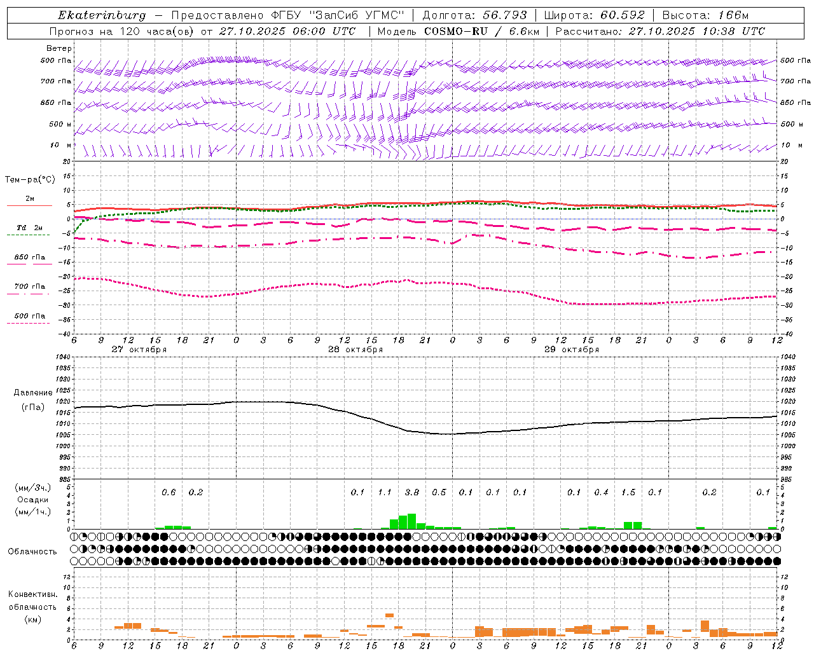Click the (мм/3ч.) precipitation unit label
The height and width of the screenshot is (651, 814).
pyautogui.click(x=32, y=488)
